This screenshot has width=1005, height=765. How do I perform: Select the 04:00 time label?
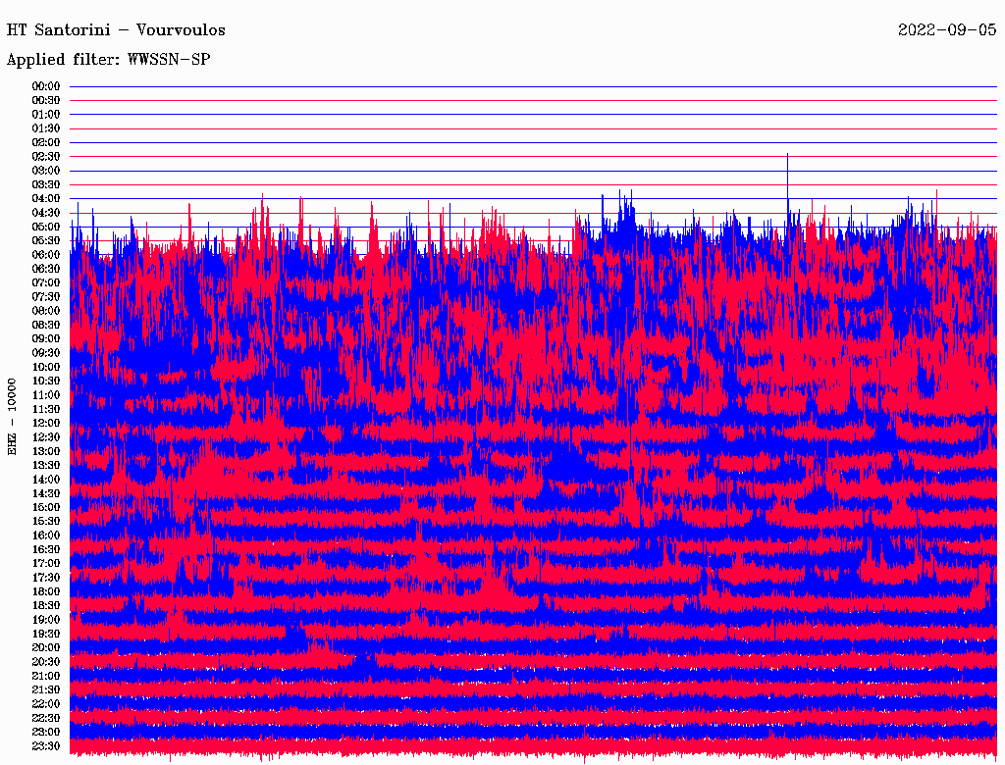[x=46, y=199]
